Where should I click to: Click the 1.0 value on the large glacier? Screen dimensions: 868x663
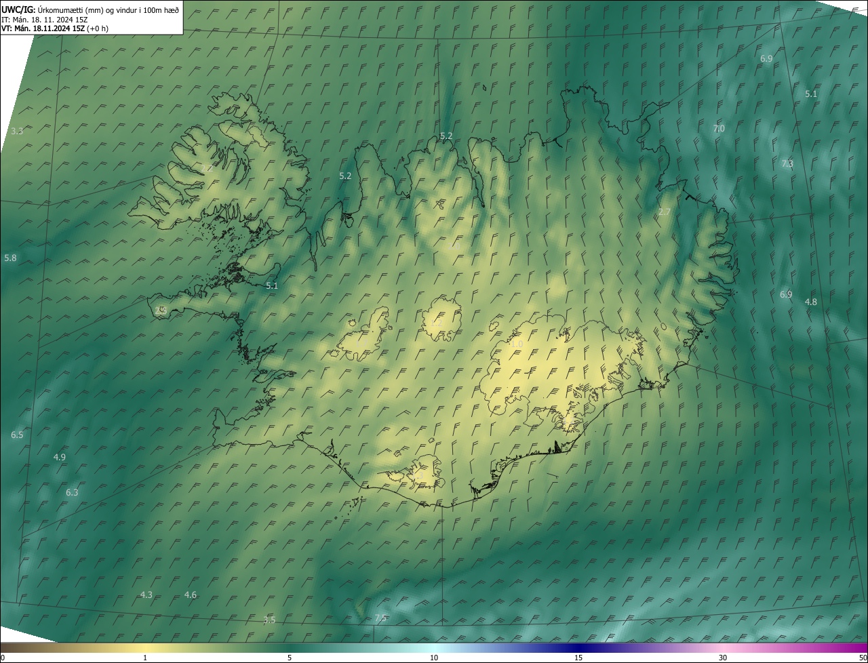(517, 344)
